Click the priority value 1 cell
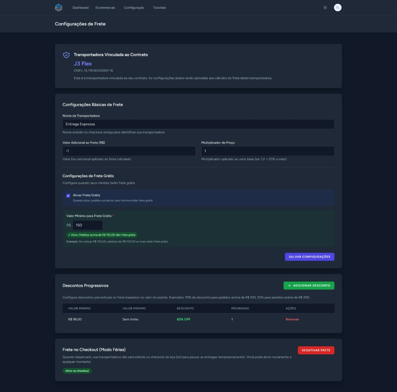 coord(232,319)
